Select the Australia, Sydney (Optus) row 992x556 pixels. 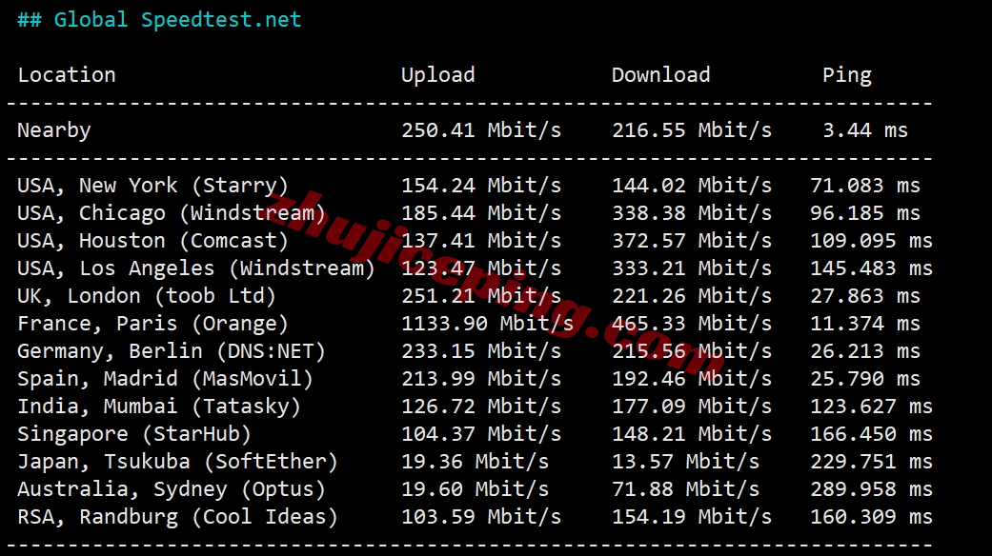click(x=475, y=489)
